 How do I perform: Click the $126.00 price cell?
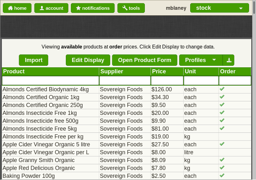tap(167, 89)
